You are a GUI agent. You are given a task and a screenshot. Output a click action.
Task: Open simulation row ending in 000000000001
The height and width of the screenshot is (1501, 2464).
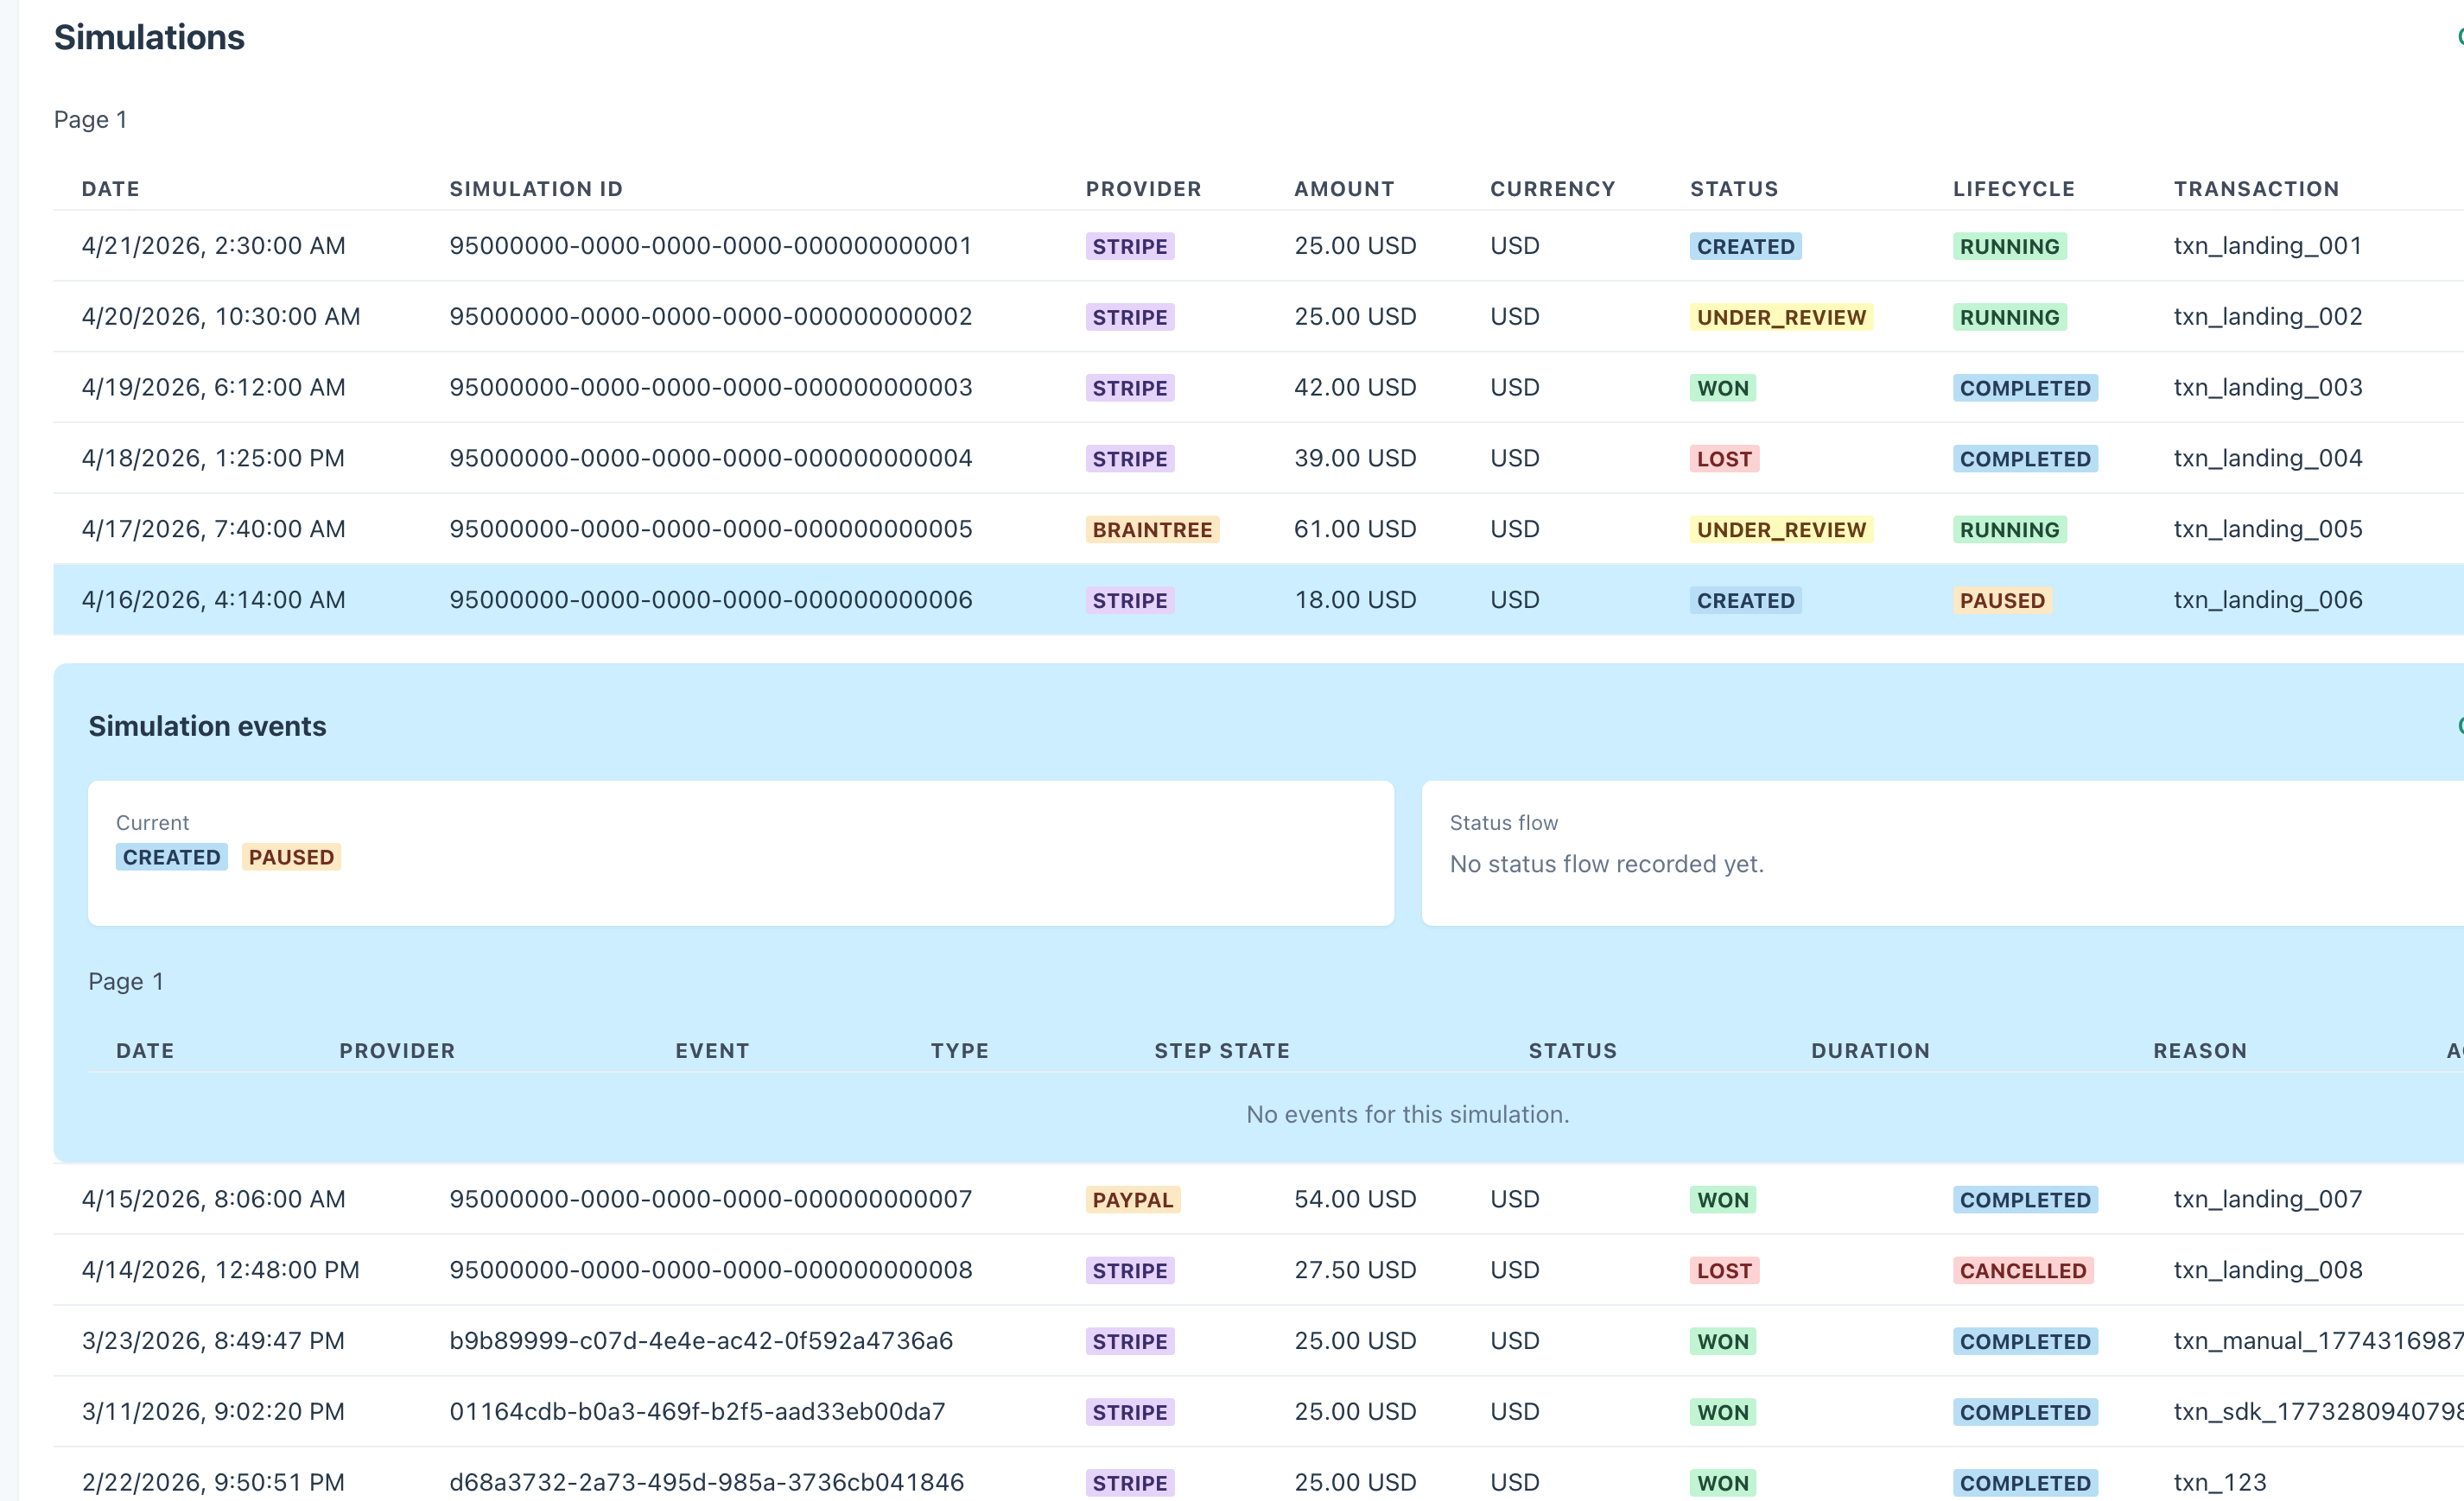click(1258, 246)
